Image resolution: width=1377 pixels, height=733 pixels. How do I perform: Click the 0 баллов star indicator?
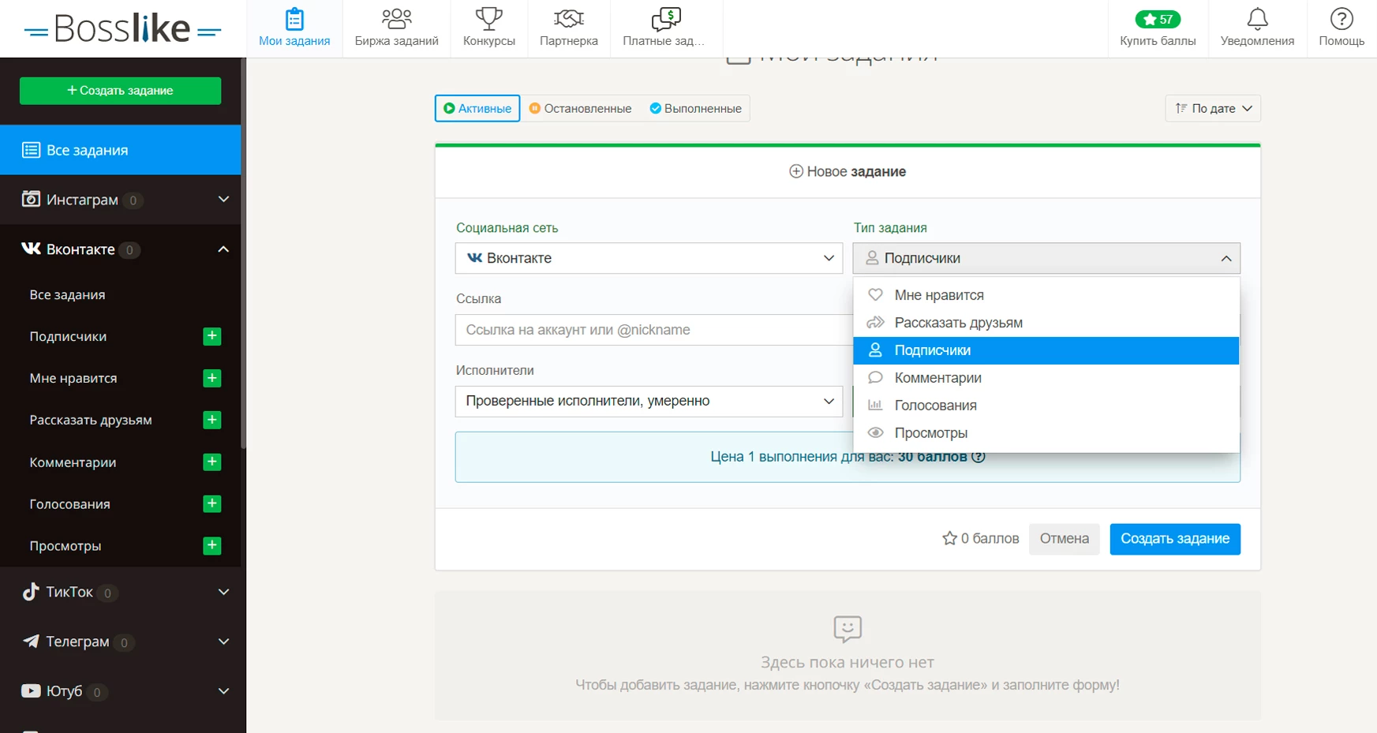pos(981,539)
